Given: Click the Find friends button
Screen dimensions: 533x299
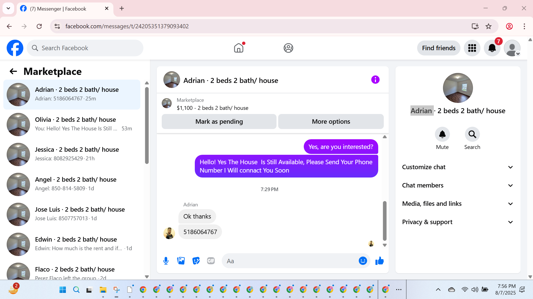Looking at the screenshot, I should [439, 48].
